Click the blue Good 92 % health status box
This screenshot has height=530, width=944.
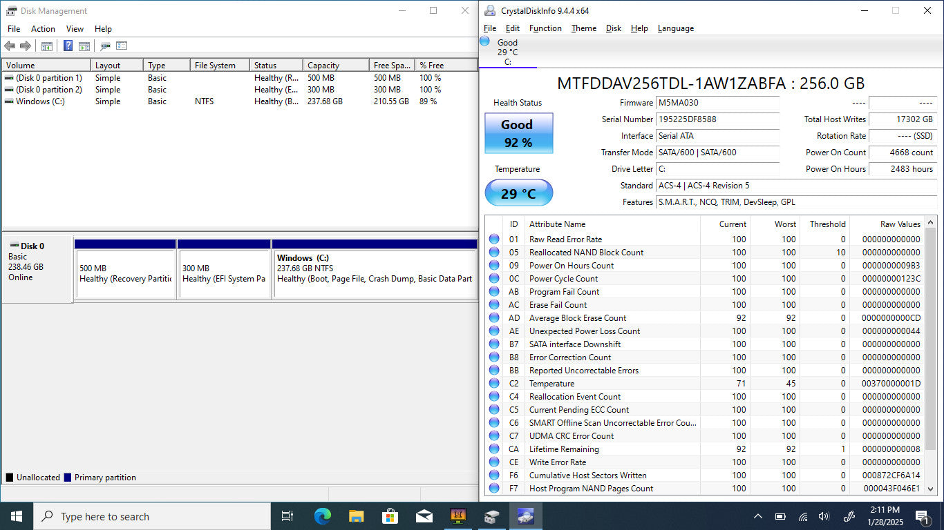pyautogui.click(x=518, y=133)
